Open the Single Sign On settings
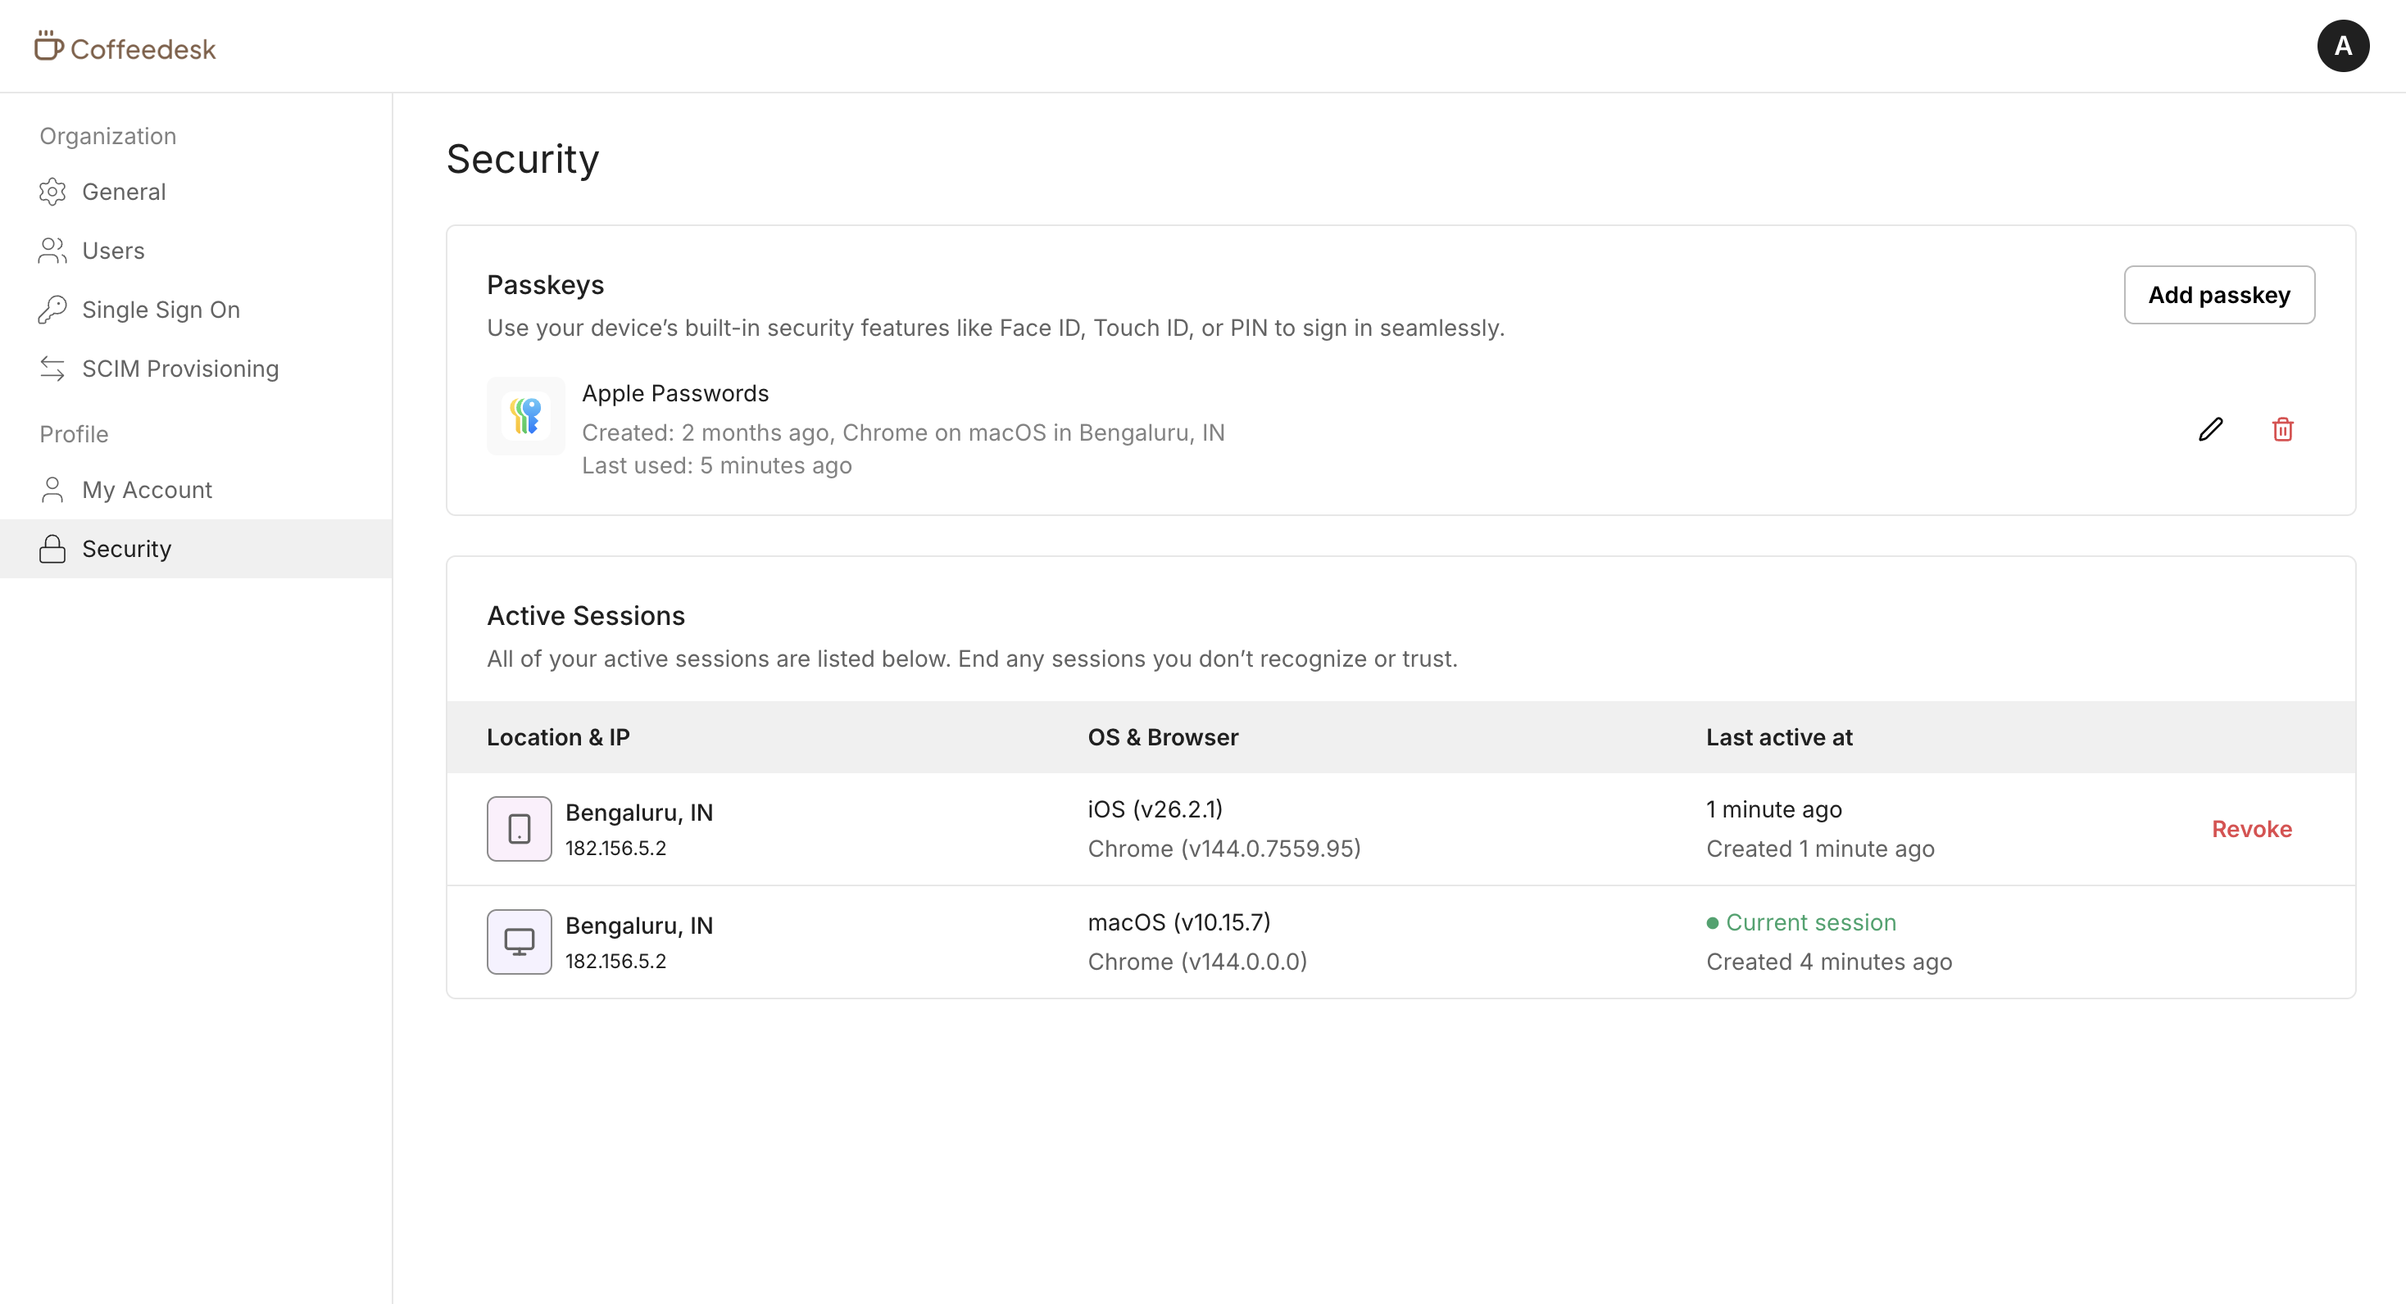2406x1304 pixels. 161,310
